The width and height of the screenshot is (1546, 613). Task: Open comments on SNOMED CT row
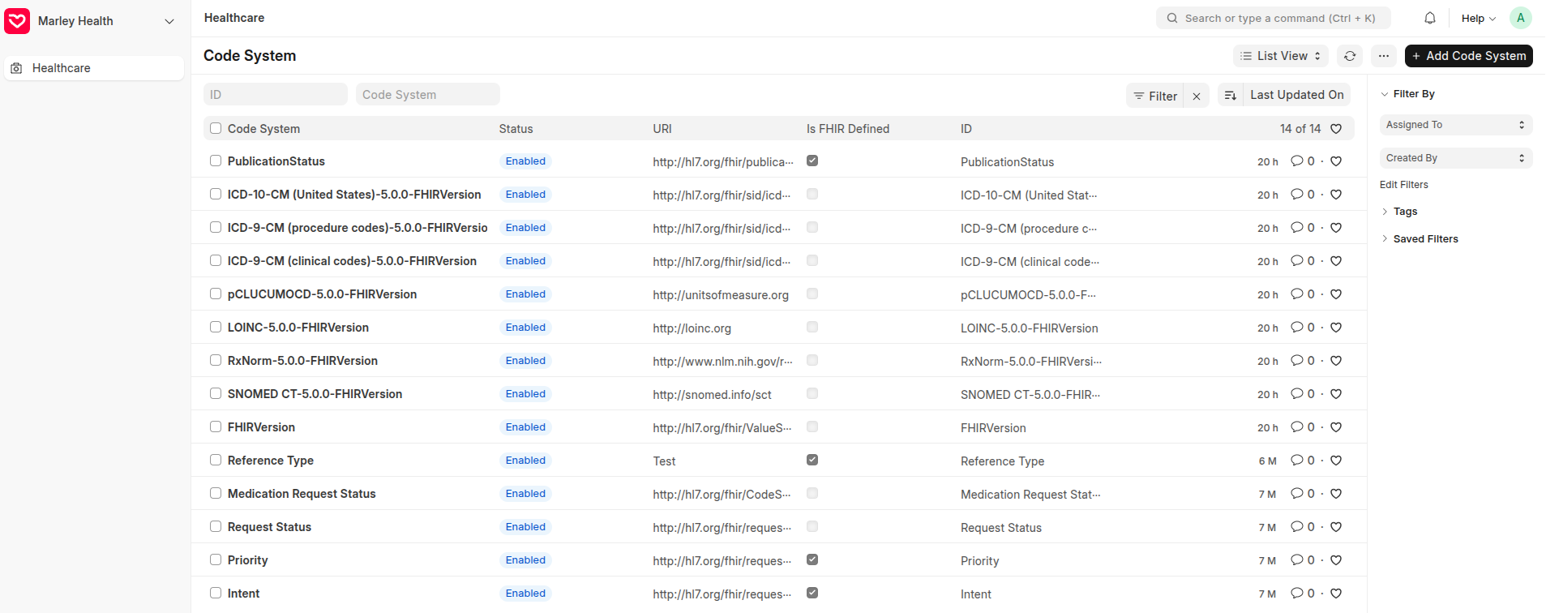pyautogui.click(x=1303, y=394)
